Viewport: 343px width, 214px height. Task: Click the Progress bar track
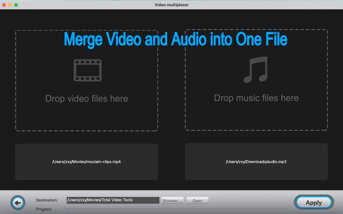pyautogui.click(x=171, y=209)
